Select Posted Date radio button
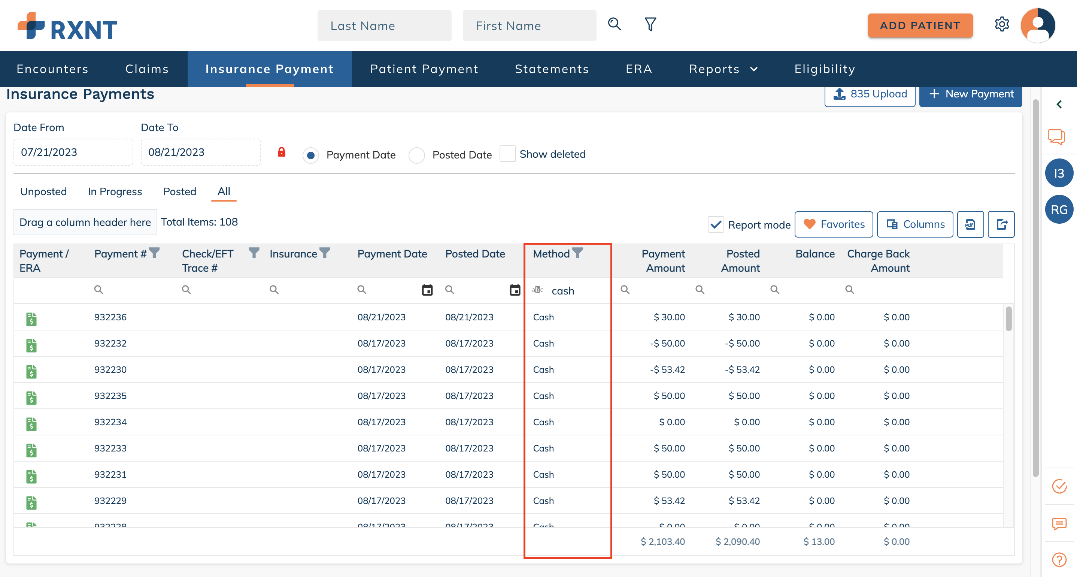This screenshot has width=1077, height=577. click(x=416, y=155)
